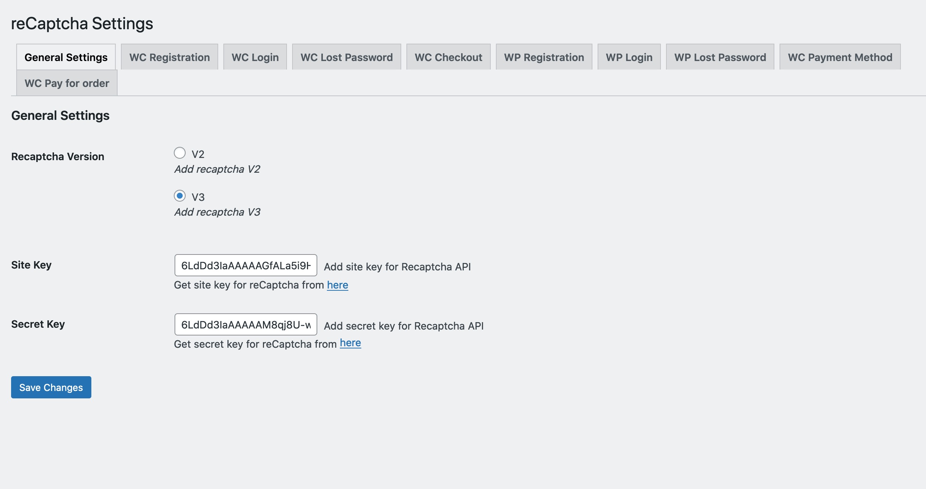Select the V3 recaptcha radio button
Viewport: 926px width, 489px height.
(180, 196)
